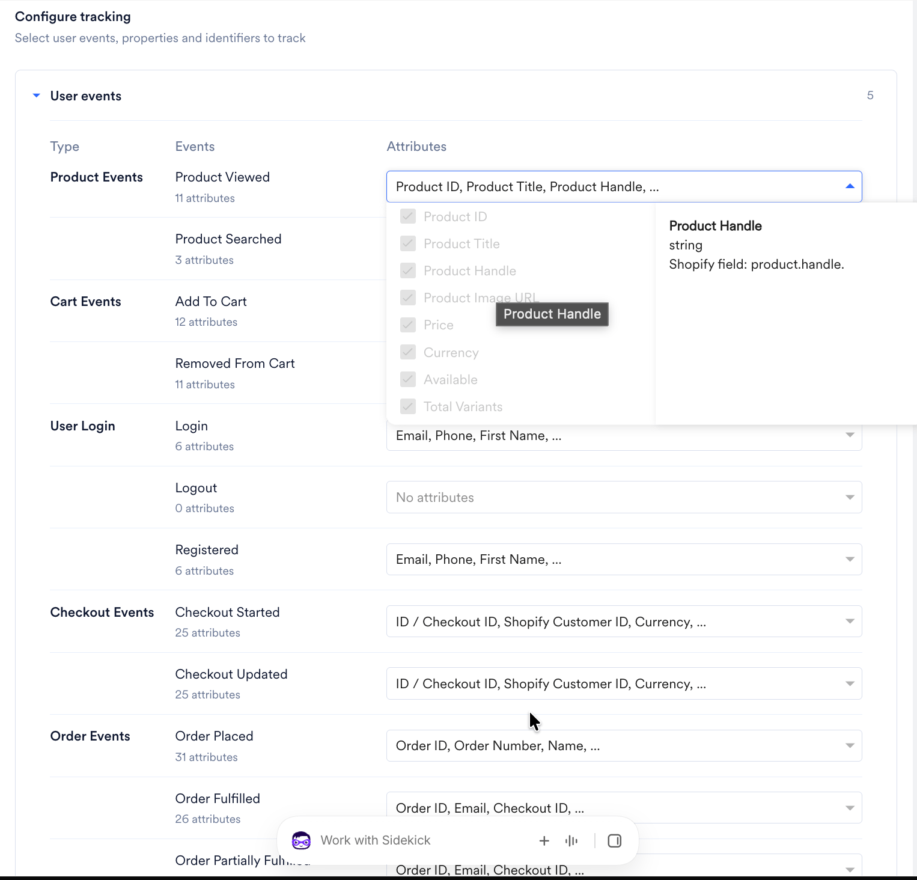
Task: Click the Configure tracking heading
Action: coord(73,17)
